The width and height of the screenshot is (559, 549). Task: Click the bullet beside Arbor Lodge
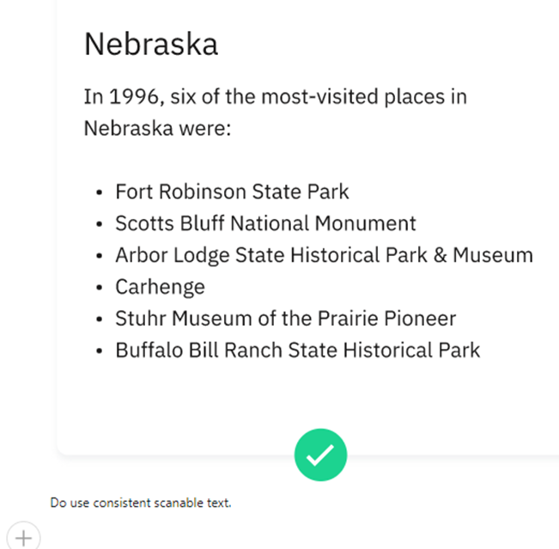tap(100, 256)
